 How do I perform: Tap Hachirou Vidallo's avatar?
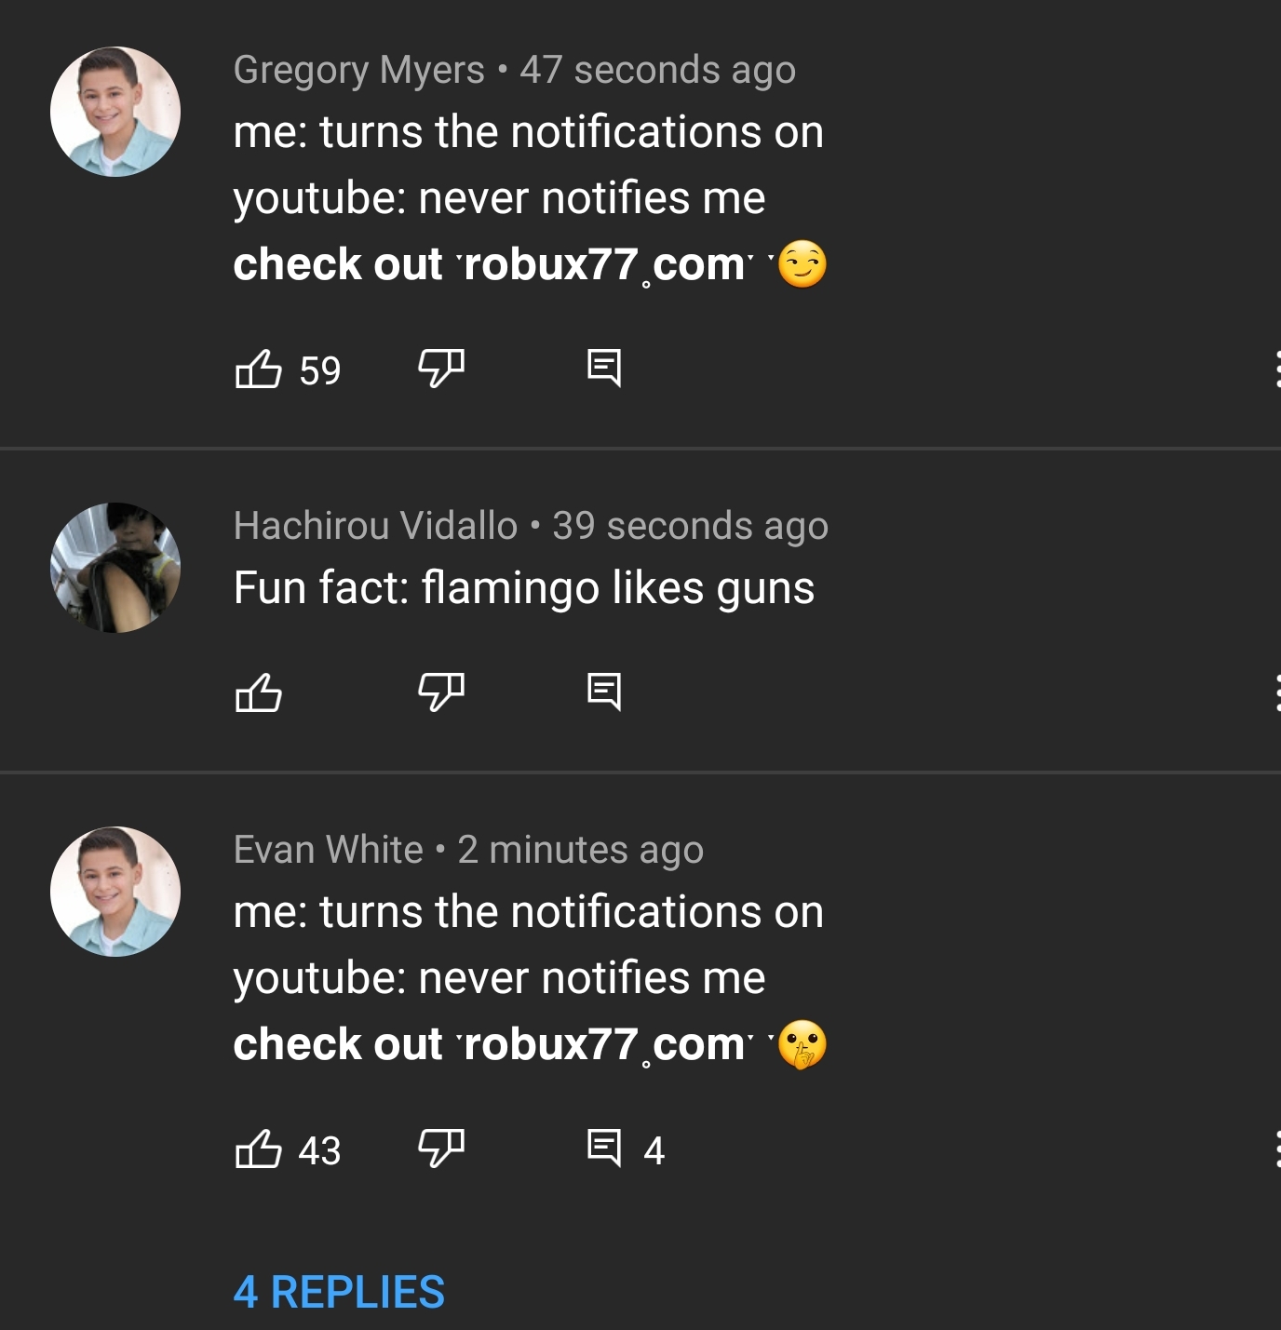click(x=115, y=568)
